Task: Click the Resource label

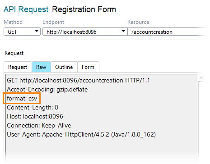Action: tap(138, 22)
